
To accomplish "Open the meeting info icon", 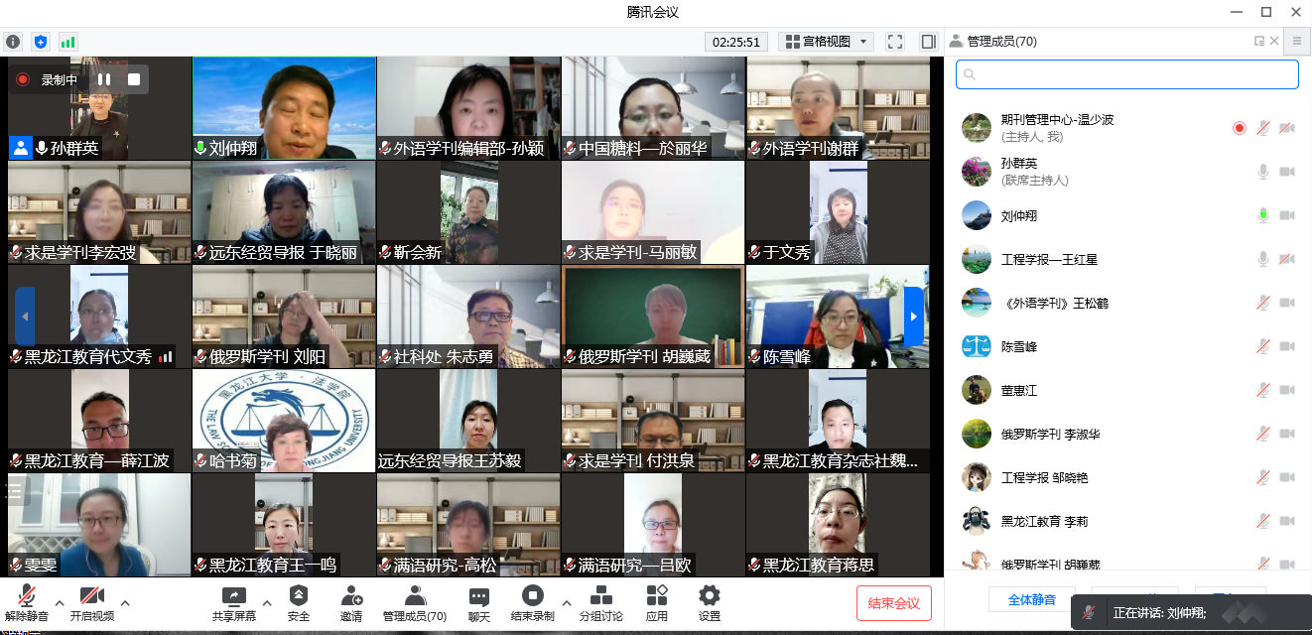I will pos(13,42).
